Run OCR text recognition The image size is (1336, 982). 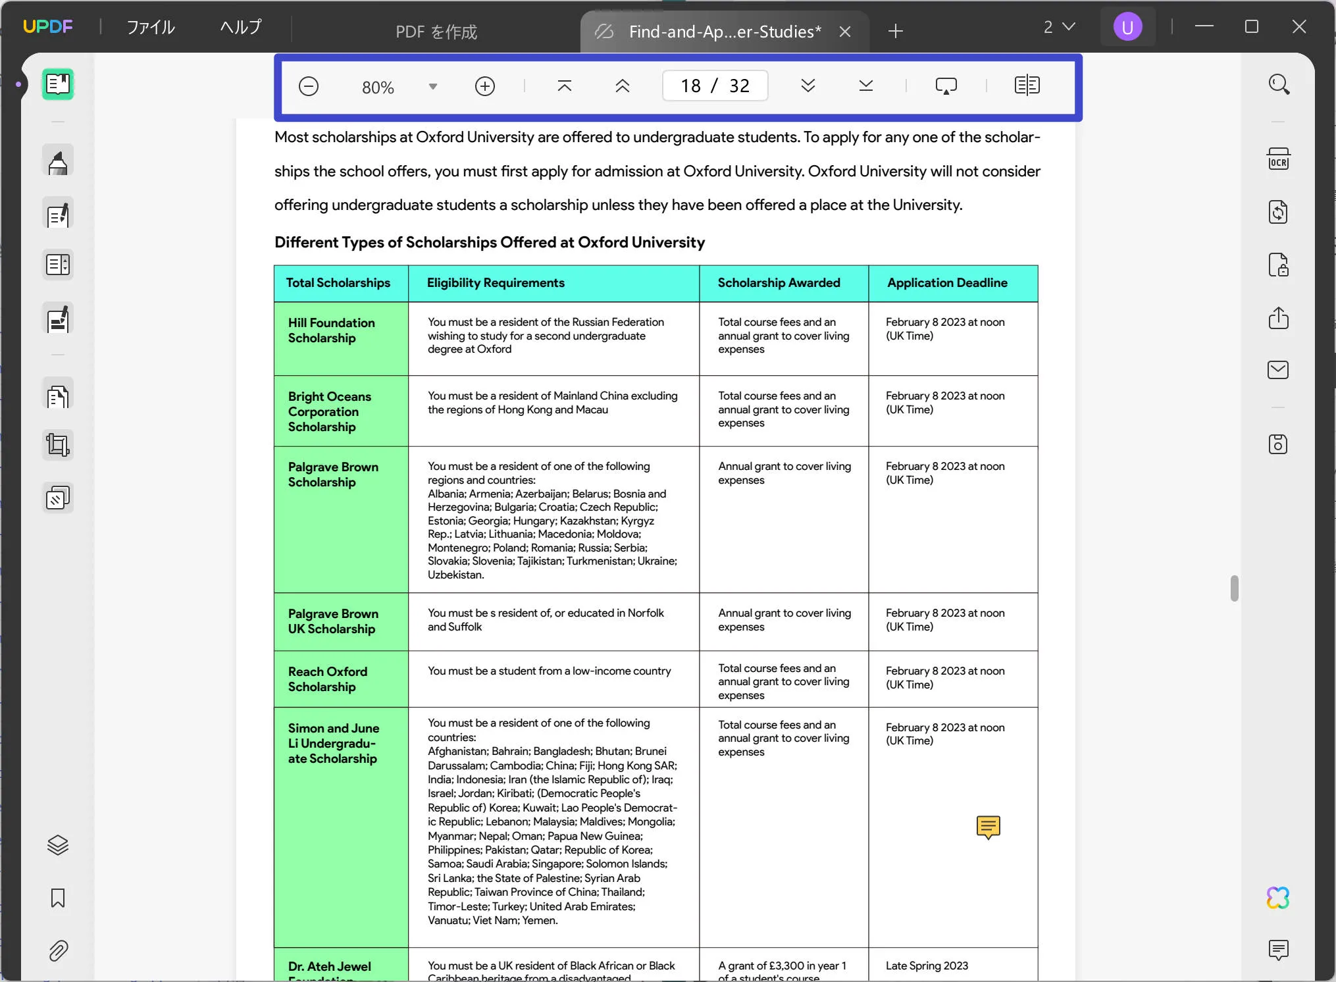tap(1279, 159)
